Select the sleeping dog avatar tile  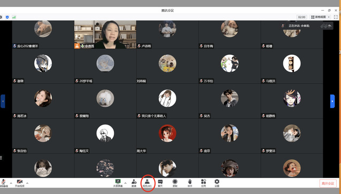click(43, 29)
